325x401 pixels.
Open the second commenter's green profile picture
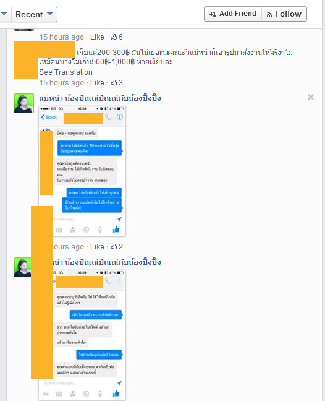(23, 267)
